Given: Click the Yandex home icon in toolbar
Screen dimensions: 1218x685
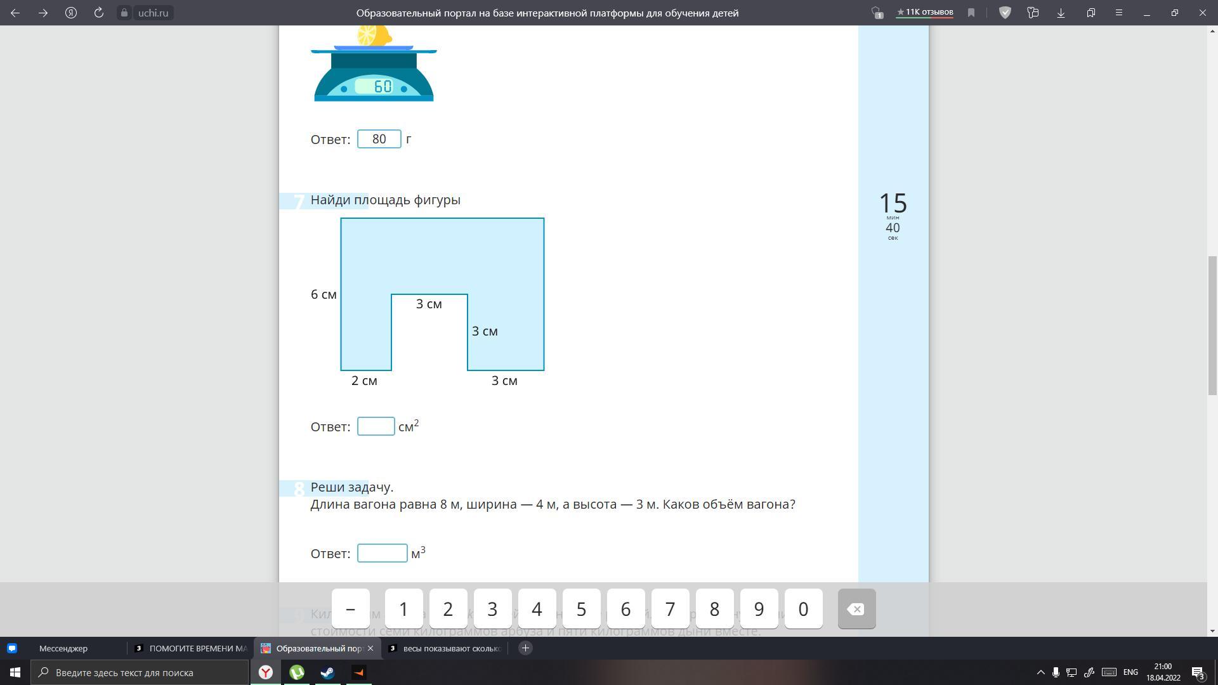Looking at the screenshot, I should point(71,13).
